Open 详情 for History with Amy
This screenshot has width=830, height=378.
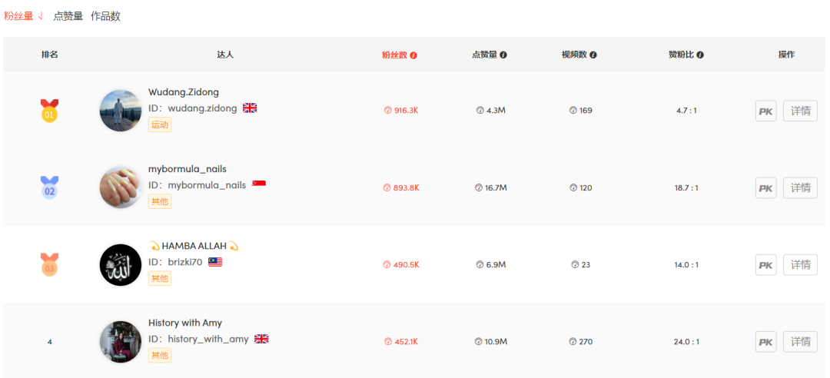800,342
